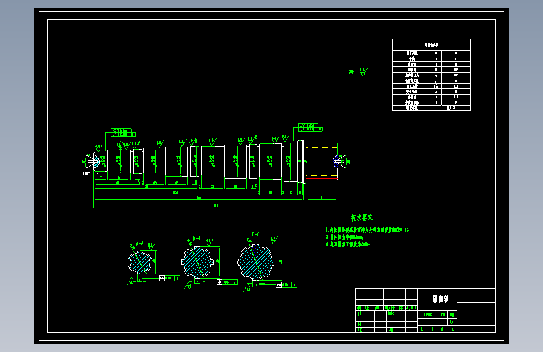The width and height of the screenshot is (543, 352).
Task: Click the blue center hole at shaft's right end
Action: pyautogui.click(x=335, y=162)
